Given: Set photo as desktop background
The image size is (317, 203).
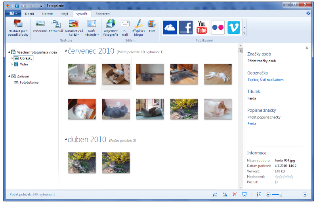Looking at the screenshot, I should click(x=18, y=28).
